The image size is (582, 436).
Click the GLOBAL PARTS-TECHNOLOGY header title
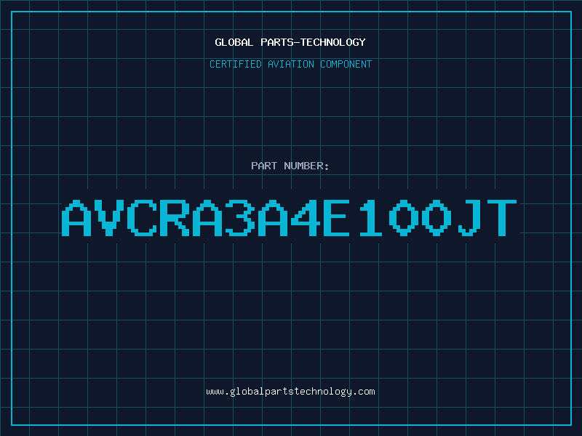point(290,42)
